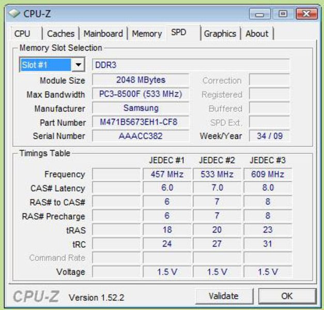Click the JEDEC #2 voltage 1.5 V

coord(217,272)
